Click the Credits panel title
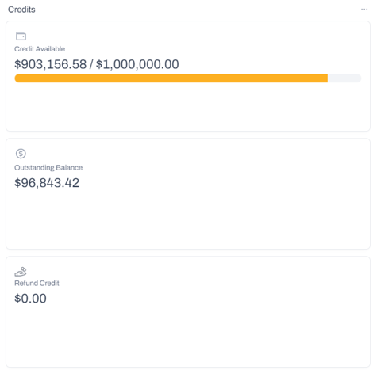 coord(21,10)
